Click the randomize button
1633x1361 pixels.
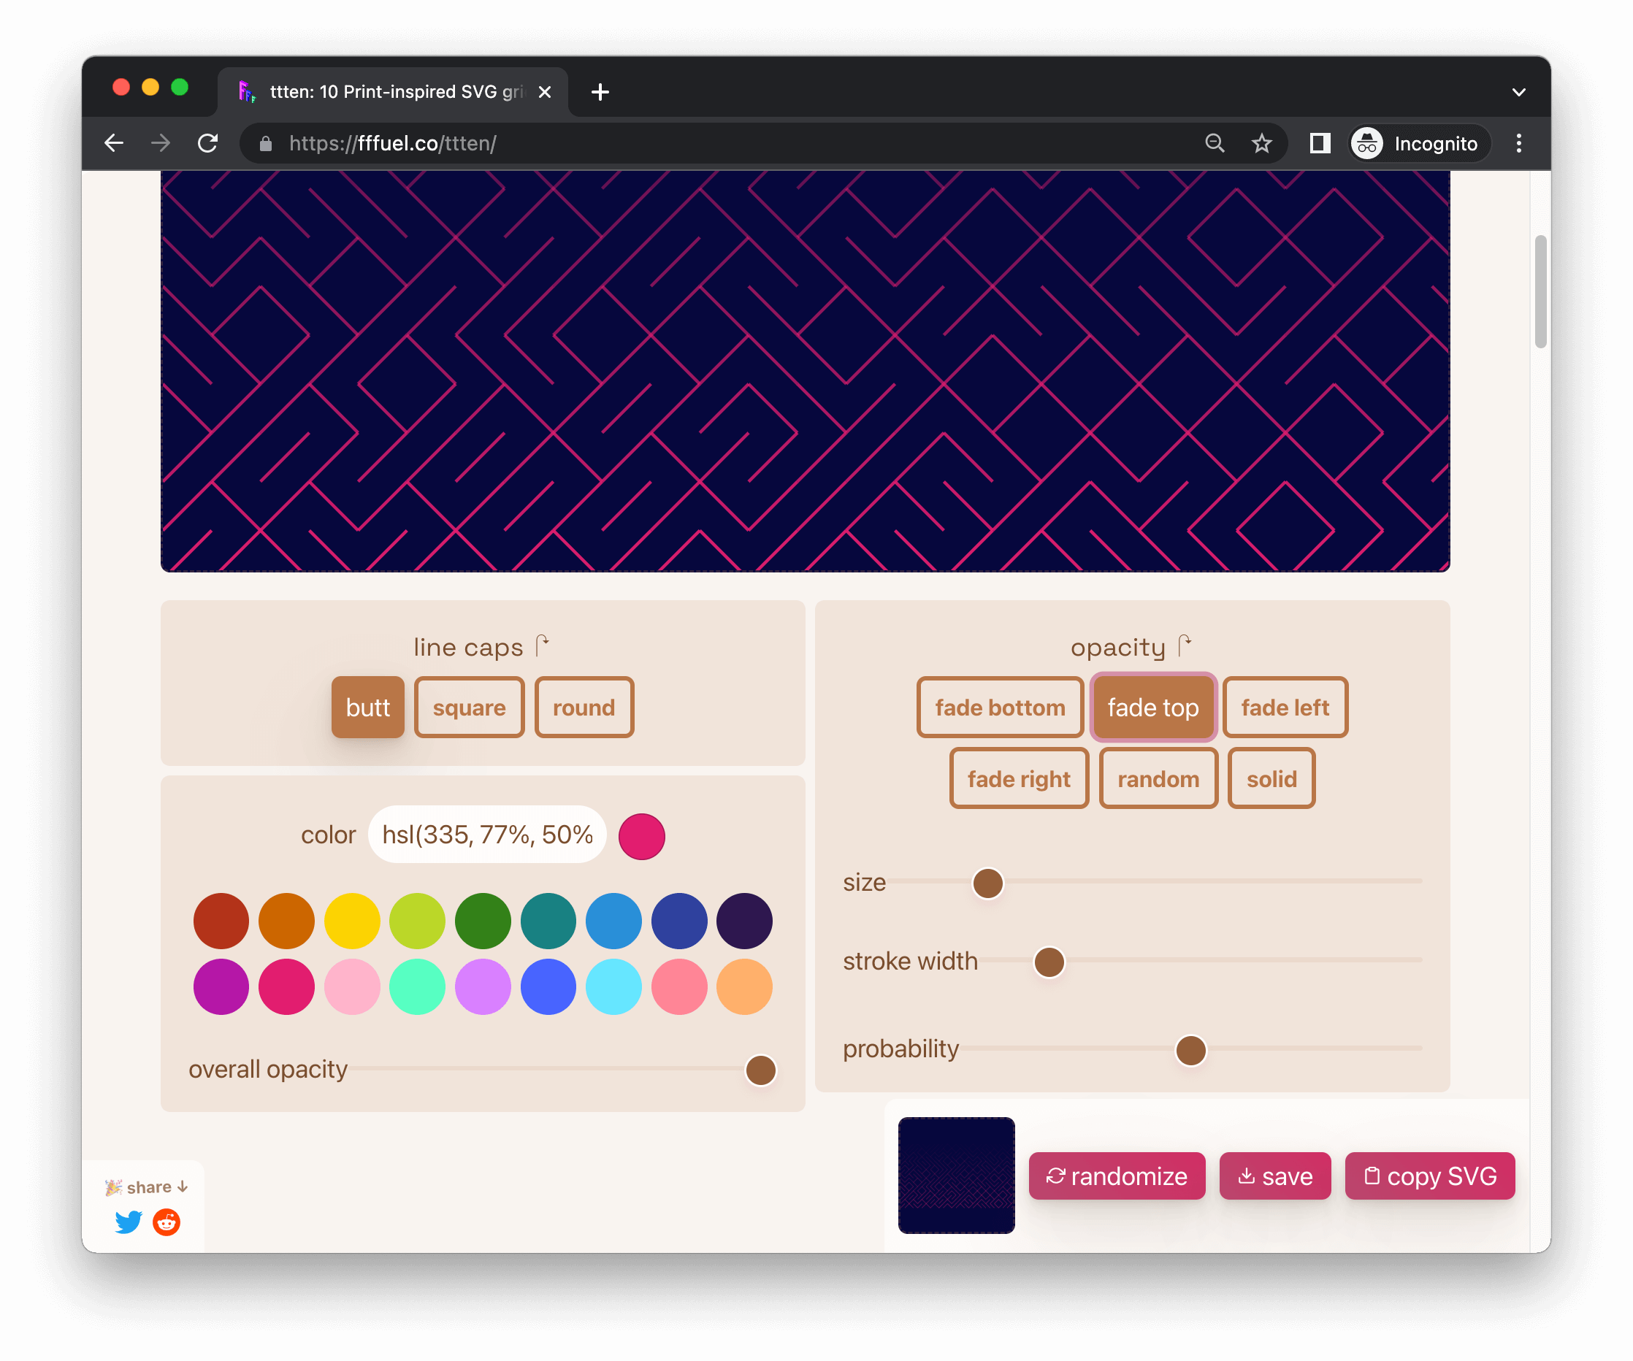coord(1116,1176)
